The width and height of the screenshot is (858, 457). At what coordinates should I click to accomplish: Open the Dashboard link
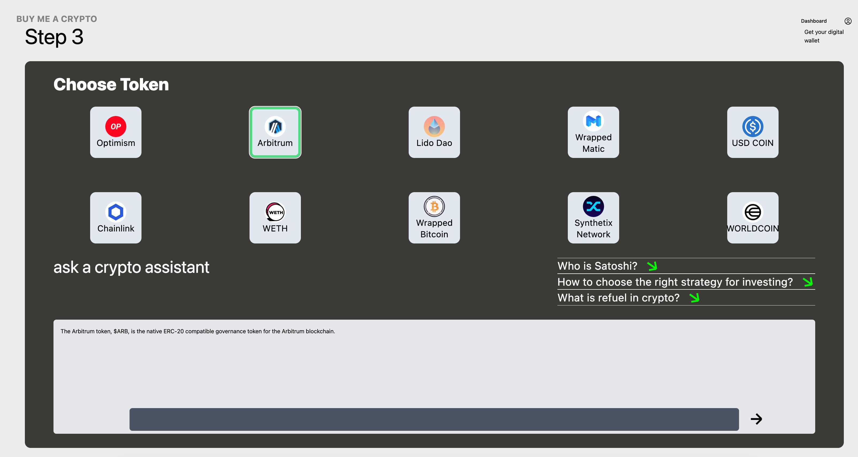(814, 21)
